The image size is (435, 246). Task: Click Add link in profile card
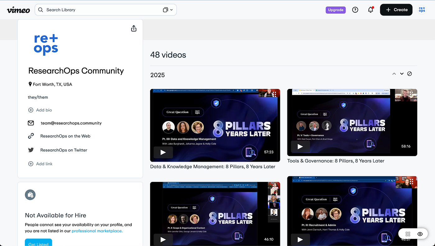(x=40, y=164)
